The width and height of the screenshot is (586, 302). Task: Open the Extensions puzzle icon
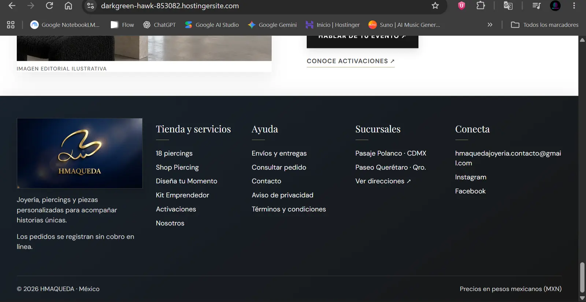481,5
